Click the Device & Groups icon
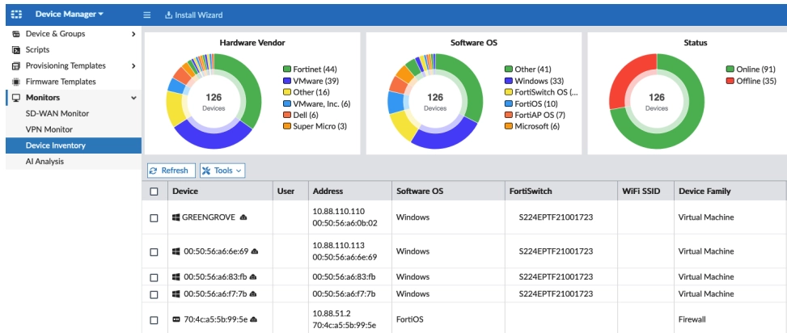The image size is (787, 333). (16, 34)
